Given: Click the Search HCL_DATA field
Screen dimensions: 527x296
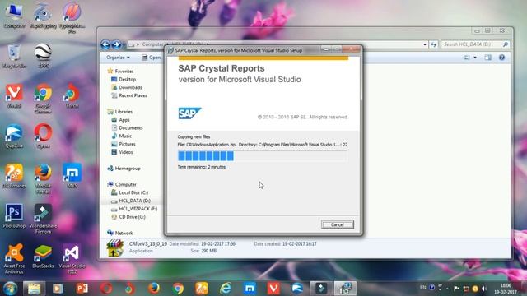Looking at the screenshot, I should [476, 44].
